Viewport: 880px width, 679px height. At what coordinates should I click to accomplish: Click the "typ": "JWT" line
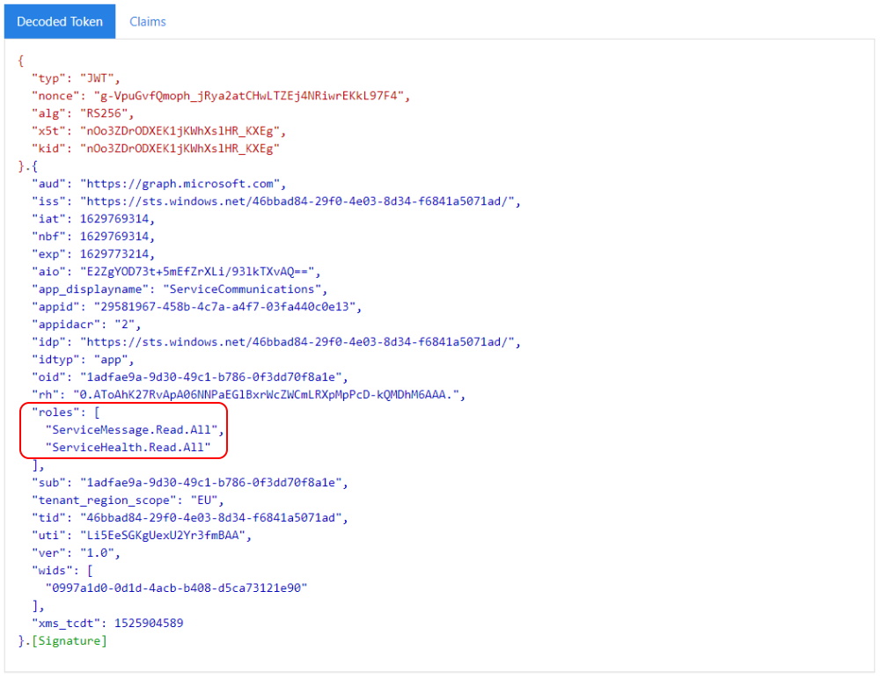tap(76, 78)
